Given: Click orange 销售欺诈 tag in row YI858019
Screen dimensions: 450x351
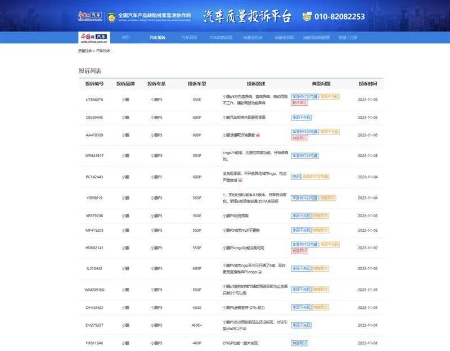Looking at the screenshot, I should (x=327, y=198).
